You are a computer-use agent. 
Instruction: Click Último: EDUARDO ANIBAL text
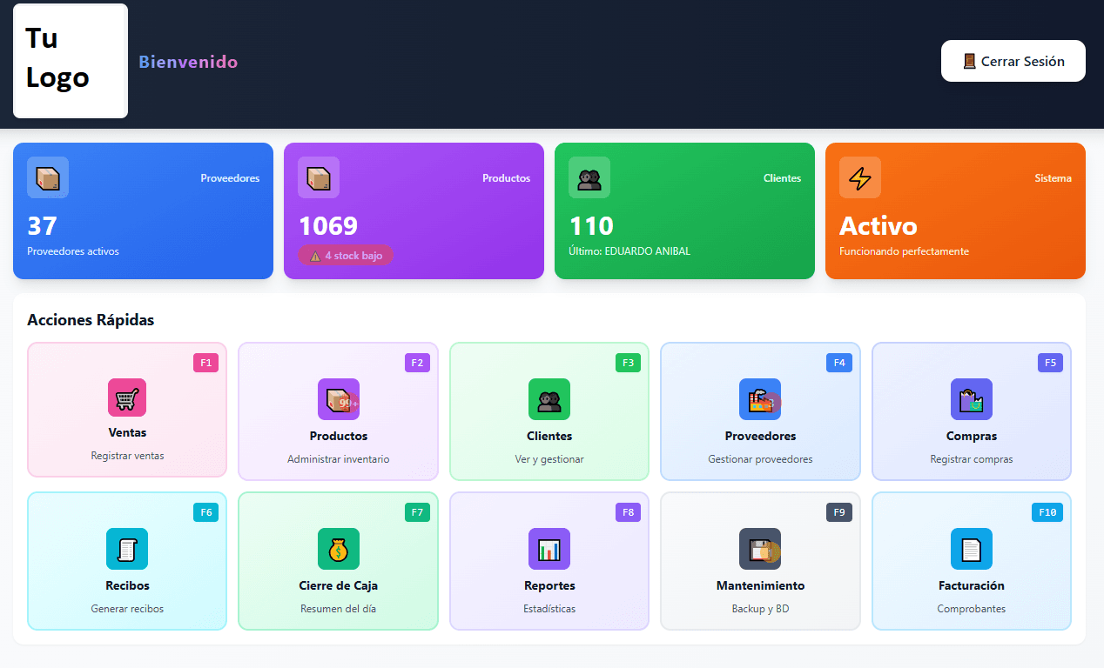coord(629,251)
